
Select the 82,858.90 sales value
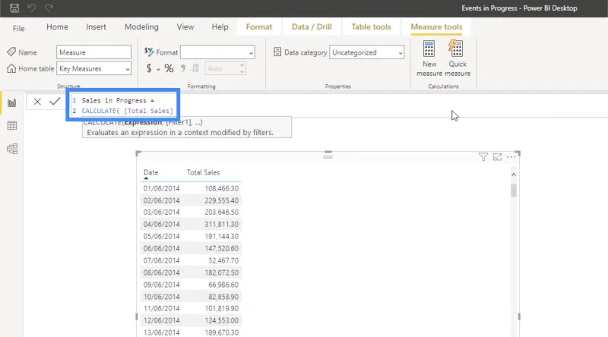pos(223,296)
